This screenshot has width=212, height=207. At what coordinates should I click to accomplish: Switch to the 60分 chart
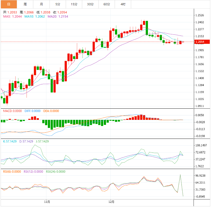tap(107, 4)
